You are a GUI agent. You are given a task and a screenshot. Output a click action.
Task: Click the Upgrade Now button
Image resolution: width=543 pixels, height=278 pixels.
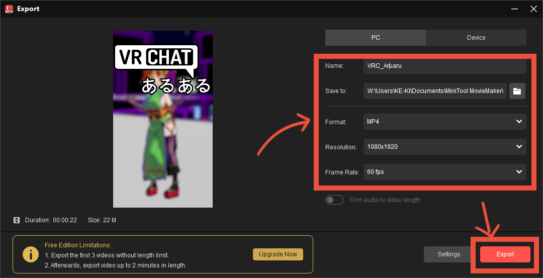click(x=278, y=254)
